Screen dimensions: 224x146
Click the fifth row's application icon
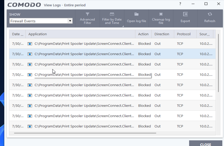click(x=30, y=85)
